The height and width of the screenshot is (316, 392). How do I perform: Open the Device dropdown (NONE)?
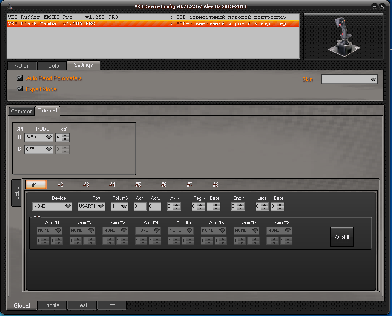52,206
